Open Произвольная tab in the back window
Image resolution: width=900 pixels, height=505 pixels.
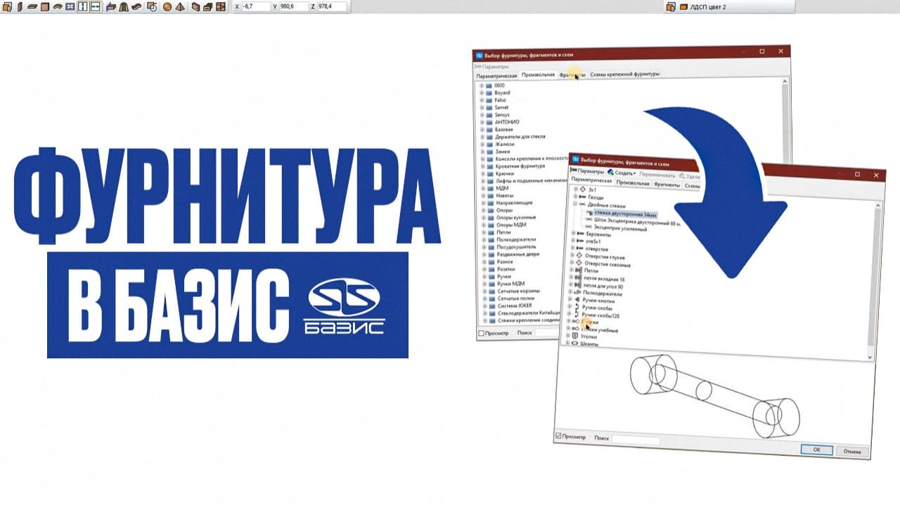538,74
